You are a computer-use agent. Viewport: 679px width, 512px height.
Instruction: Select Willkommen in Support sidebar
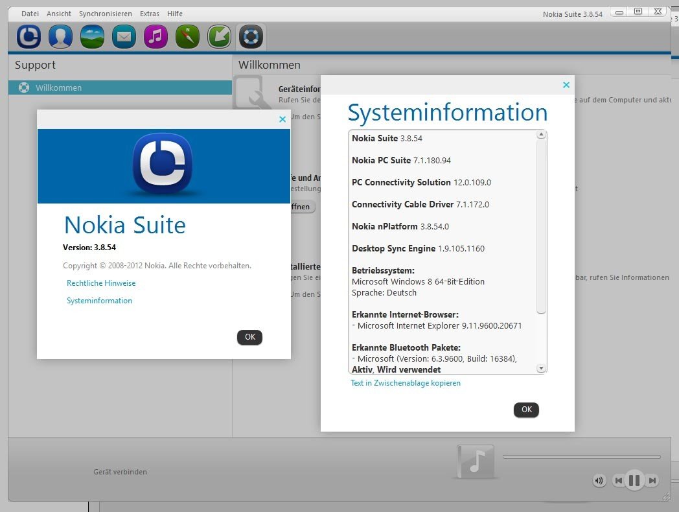click(120, 87)
